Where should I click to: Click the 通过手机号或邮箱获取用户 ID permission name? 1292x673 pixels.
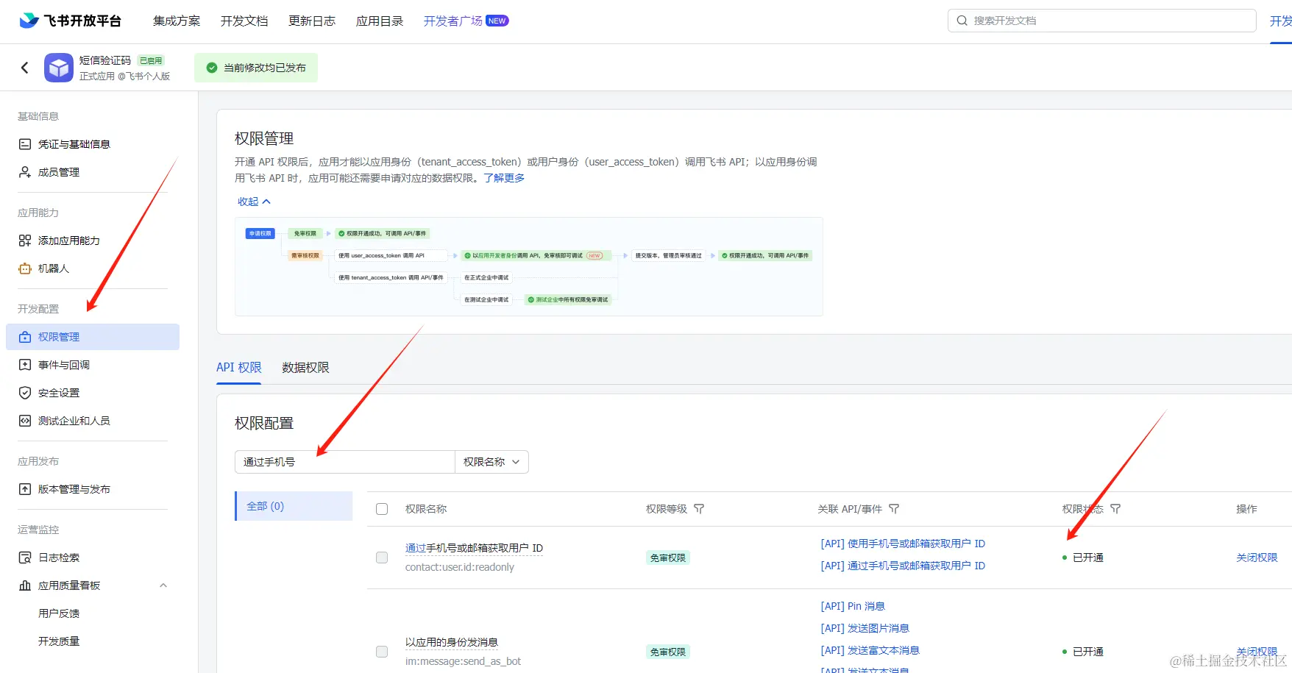click(x=474, y=548)
